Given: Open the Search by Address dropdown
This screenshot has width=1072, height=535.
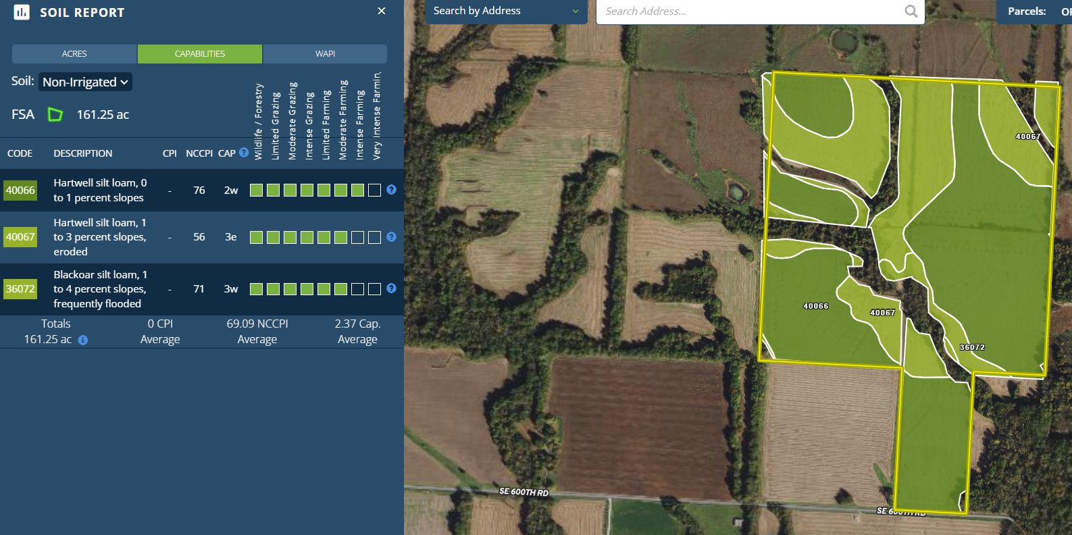Looking at the screenshot, I should (506, 11).
